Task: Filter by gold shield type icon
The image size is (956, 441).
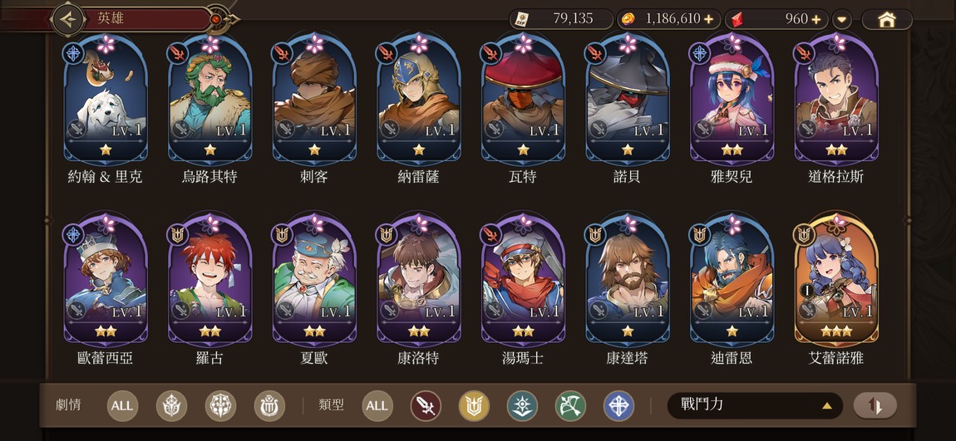Action: (474, 405)
